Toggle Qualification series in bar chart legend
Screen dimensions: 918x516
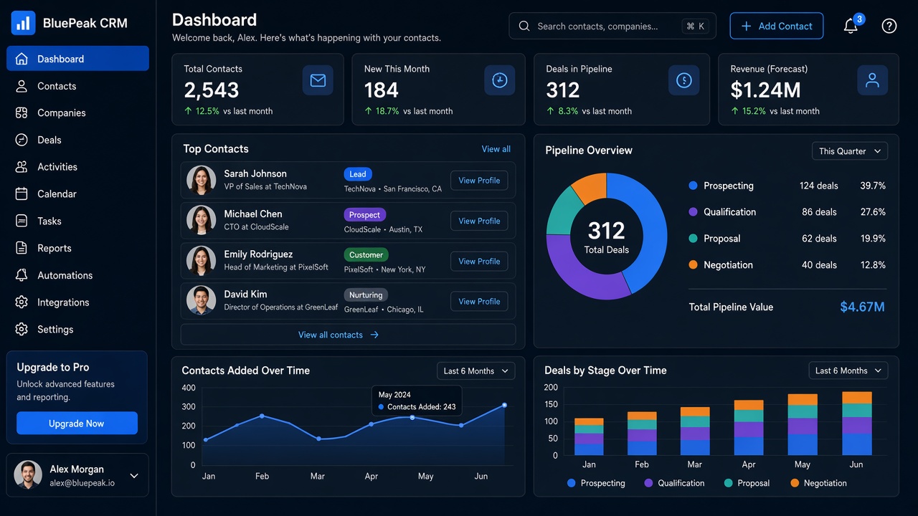tap(674, 483)
